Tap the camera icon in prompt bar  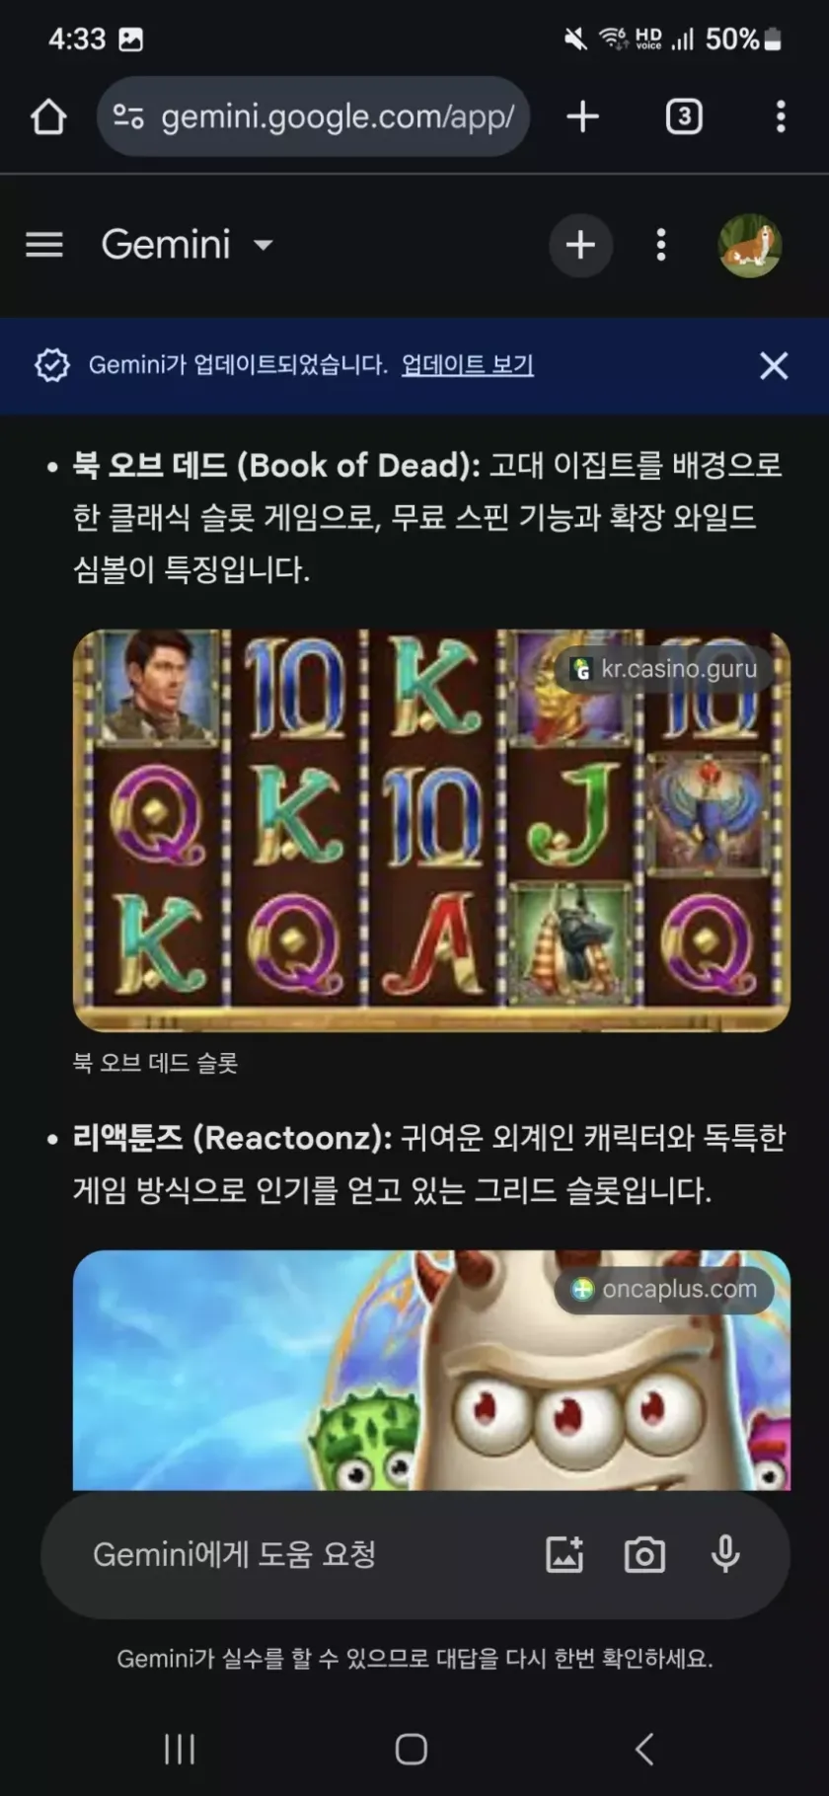click(x=644, y=1554)
